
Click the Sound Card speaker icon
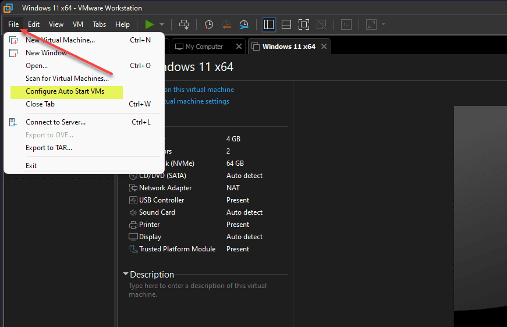point(133,212)
